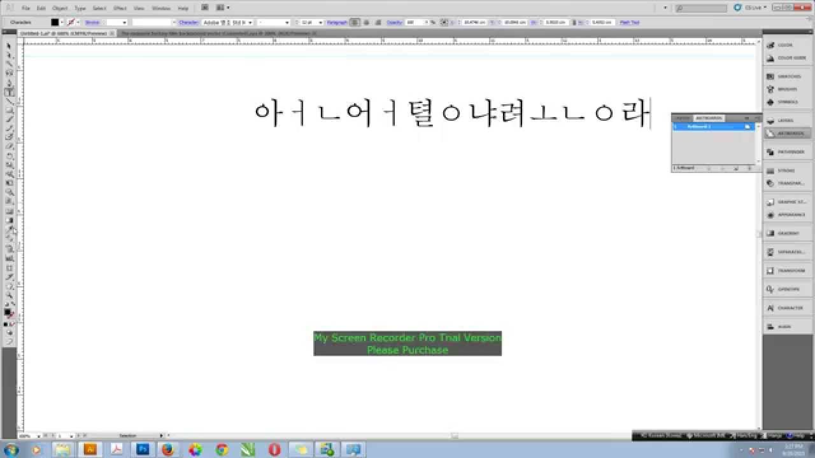
Task: Open the Graphic Styles panel
Action: click(787, 202)
